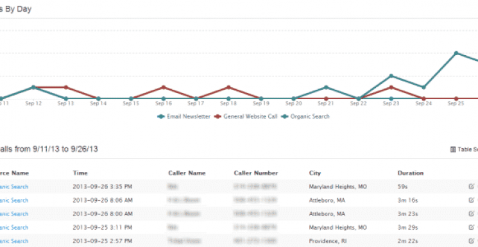Click the Sep 21 teal data point
This screenshot has width=478, height=247.
point(326,87)
